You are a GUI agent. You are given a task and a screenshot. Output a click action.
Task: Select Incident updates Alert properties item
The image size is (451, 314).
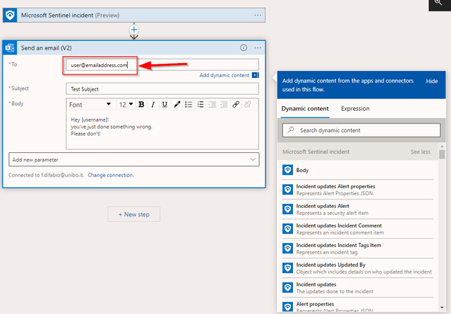(358, 190)
